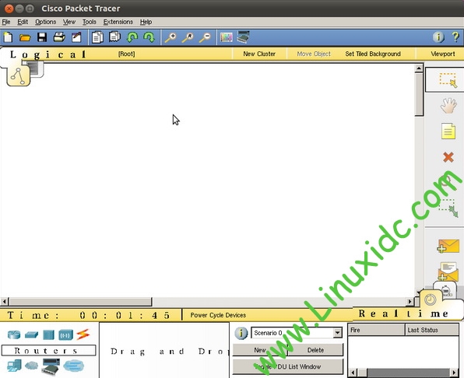
Task: Click workspace scroll up arrow
Action: point(419,68)
